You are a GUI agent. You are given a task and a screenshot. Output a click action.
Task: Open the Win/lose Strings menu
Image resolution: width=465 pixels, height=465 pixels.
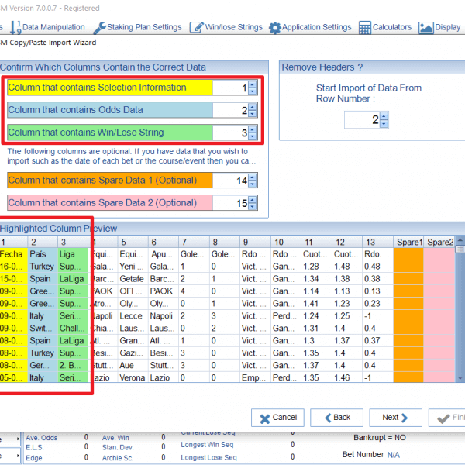(226, 27)
